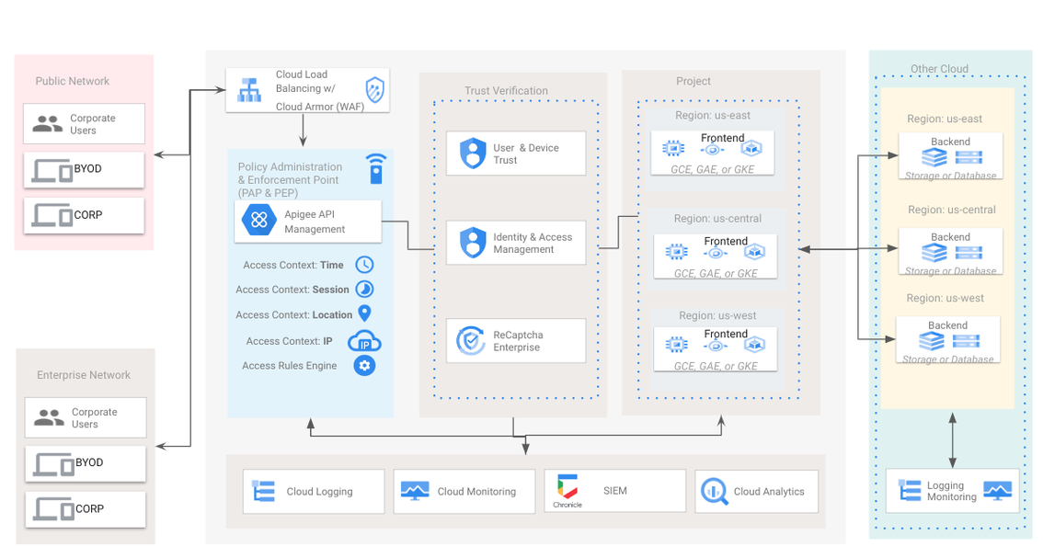
Task: Click the Access Context: Time text
Action: click(293, 265)
